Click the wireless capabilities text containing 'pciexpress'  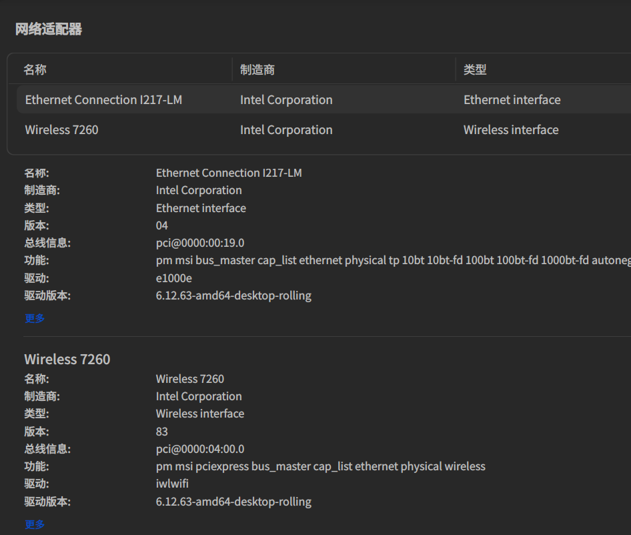(x=321, y=466)
